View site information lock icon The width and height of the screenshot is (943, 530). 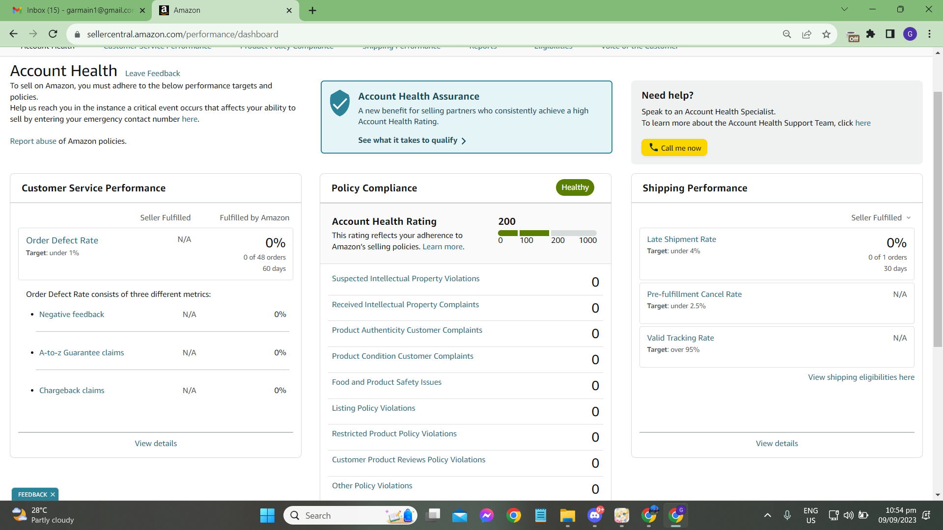77,34
